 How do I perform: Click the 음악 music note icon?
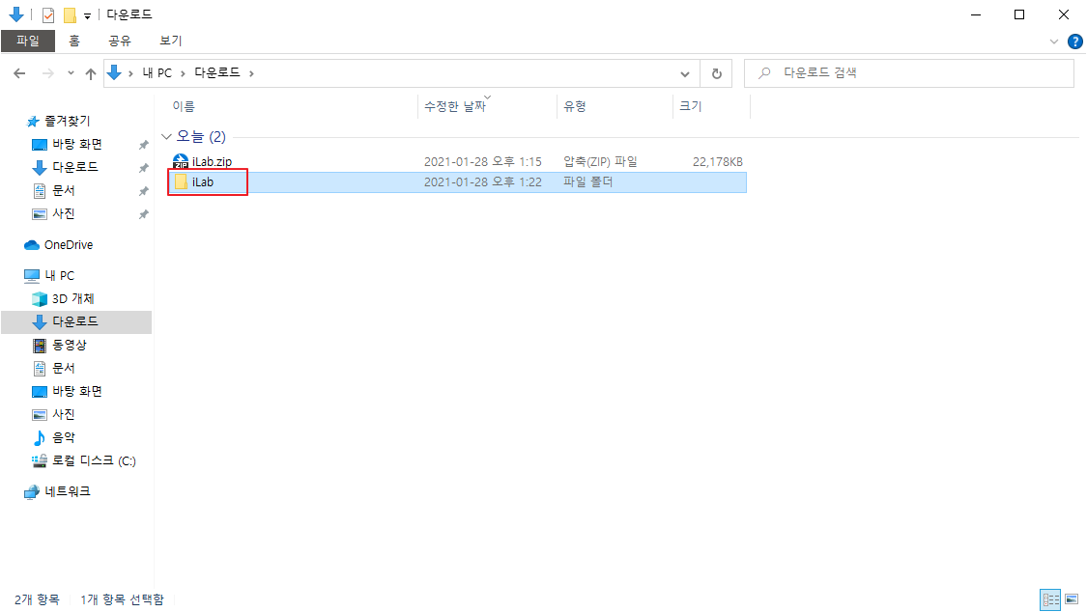point(40,437)
